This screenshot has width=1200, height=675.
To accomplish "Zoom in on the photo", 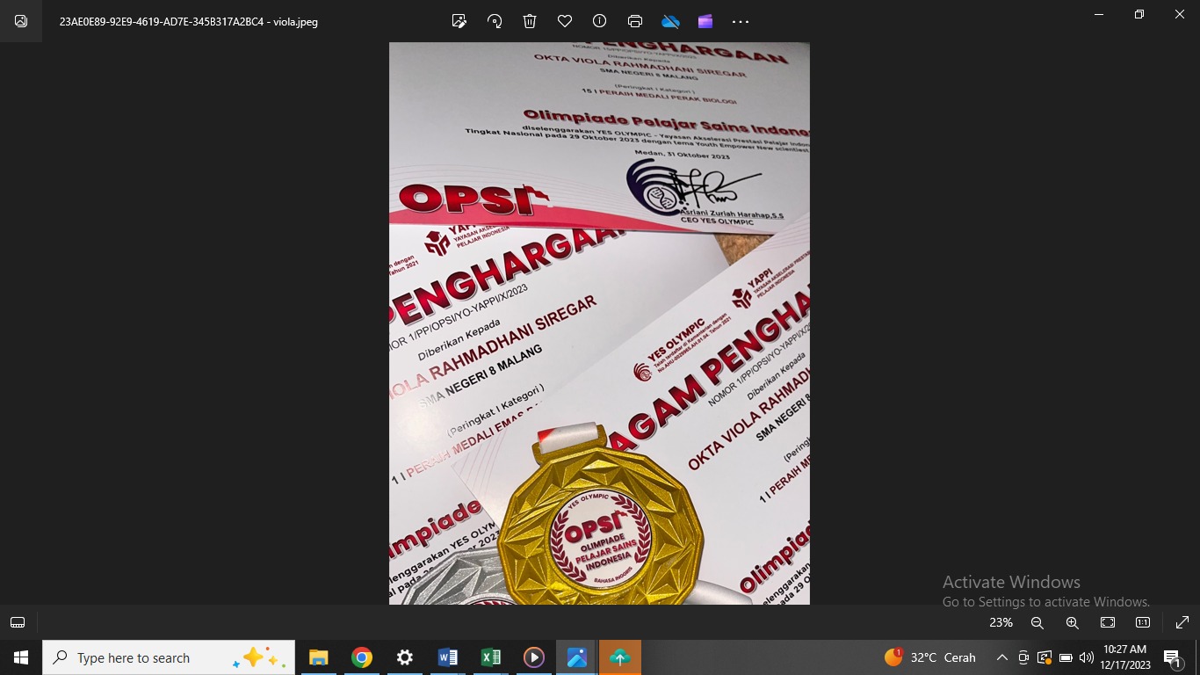I will tap(1073, 622).
